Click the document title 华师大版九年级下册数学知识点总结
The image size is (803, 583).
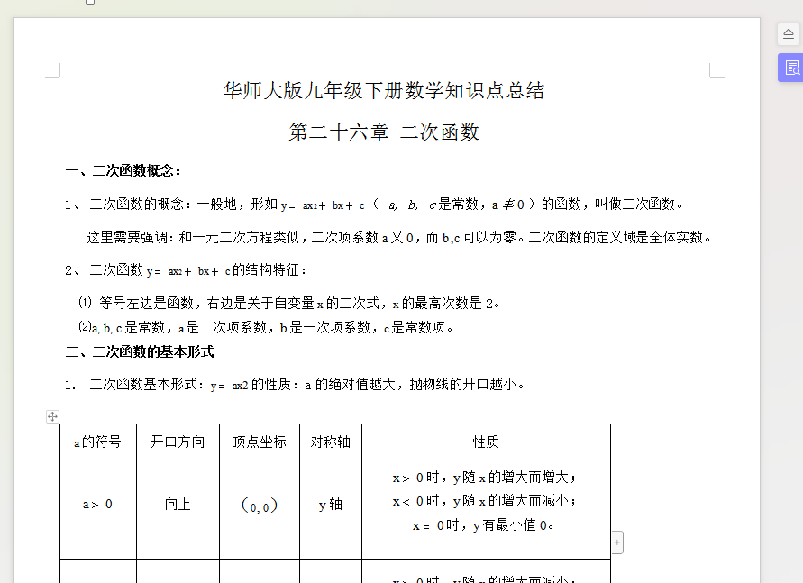click(x=384, y=90)
